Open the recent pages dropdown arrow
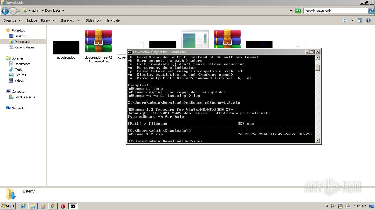 (x=19, y=11)
